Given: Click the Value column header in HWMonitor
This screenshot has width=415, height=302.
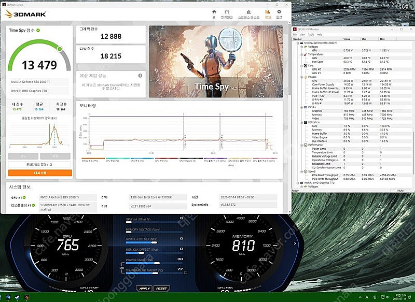Looking at the screenshot, I should [351, 39].
